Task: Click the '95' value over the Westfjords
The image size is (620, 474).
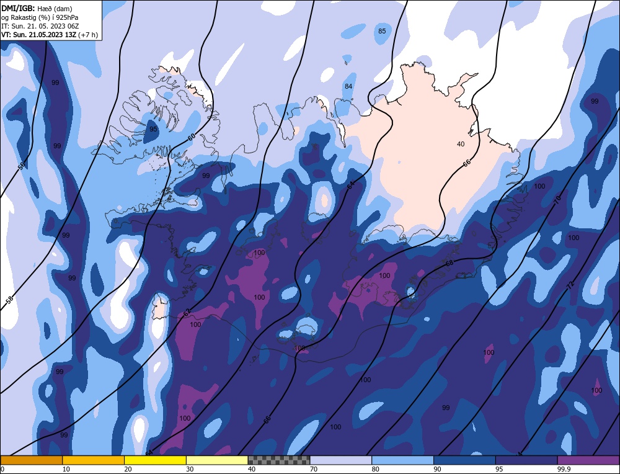Action: coord(153,129)
